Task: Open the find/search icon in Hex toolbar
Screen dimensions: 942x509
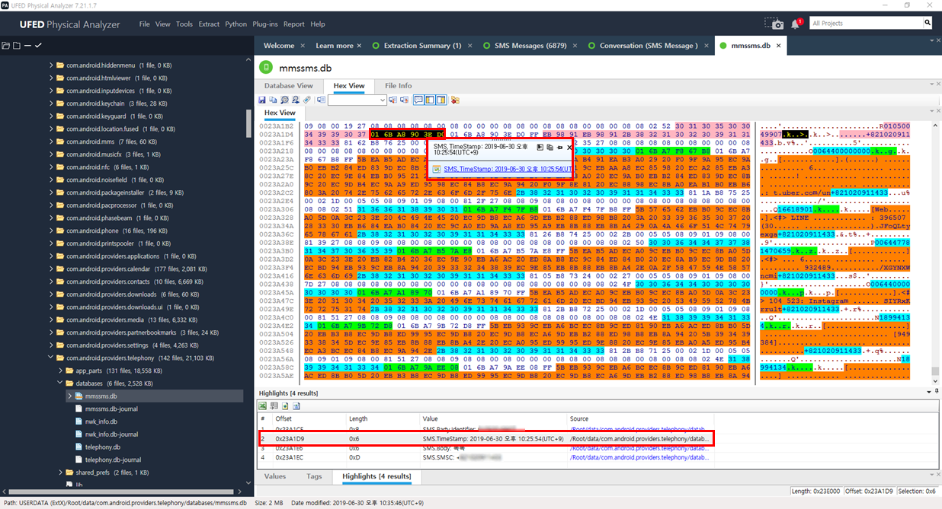Action: pyautogui.click(x=284, y=100)
